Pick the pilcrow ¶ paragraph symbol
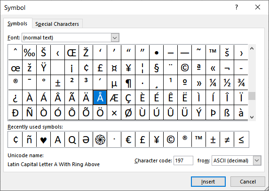Viewport: 269px width, 191px height. pyautogui.click(x=128, y=83)
